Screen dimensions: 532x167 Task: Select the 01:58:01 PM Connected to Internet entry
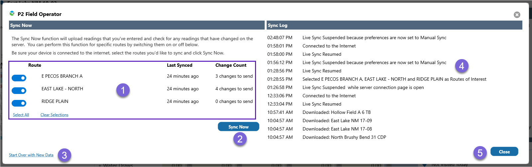coord(329,46)
